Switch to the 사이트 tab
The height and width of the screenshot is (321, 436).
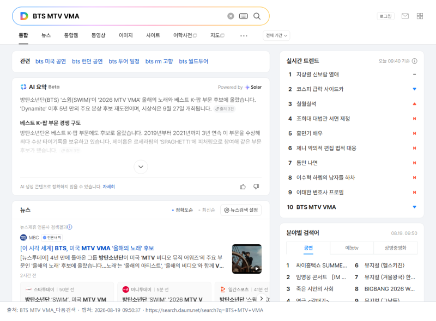(153, 35)
